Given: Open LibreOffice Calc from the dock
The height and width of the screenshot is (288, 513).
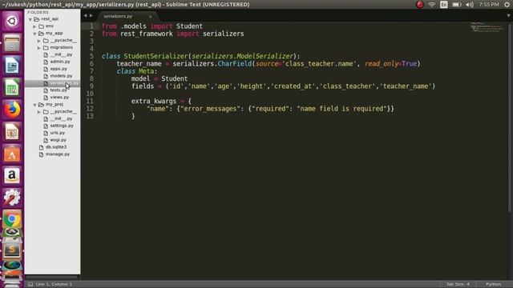Looking at the screenshot, I should (12, 87).
